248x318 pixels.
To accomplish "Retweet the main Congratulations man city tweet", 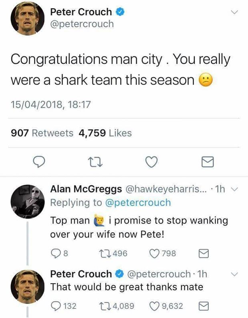I will click(93, 162).
